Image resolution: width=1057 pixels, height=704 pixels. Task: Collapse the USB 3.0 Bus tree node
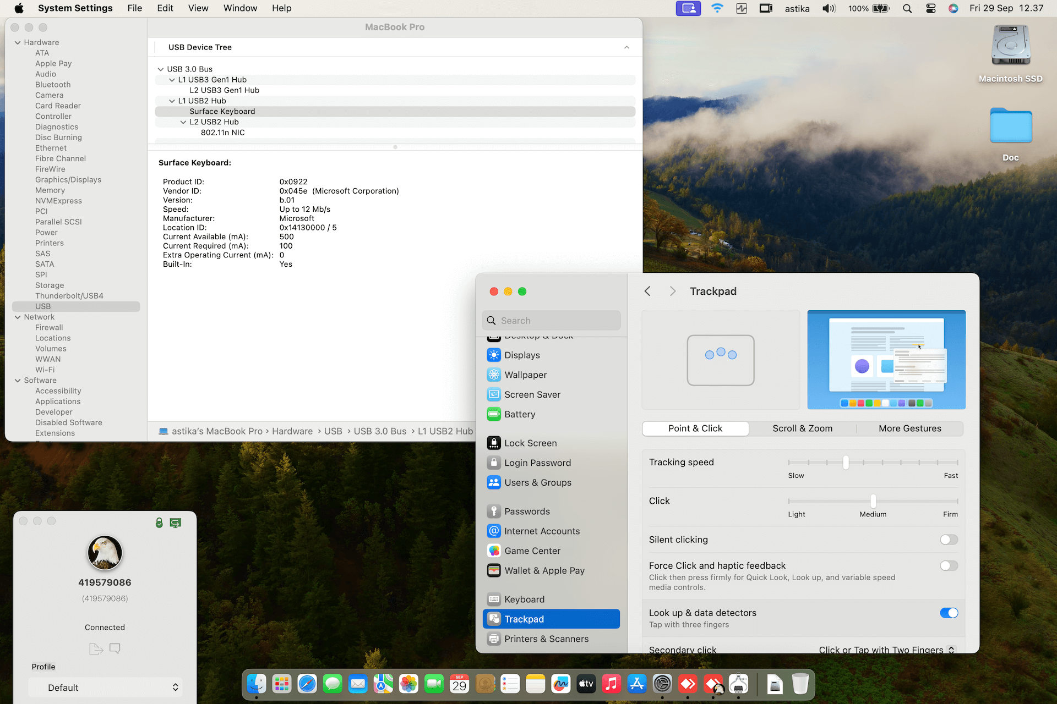tap(160, 69)
